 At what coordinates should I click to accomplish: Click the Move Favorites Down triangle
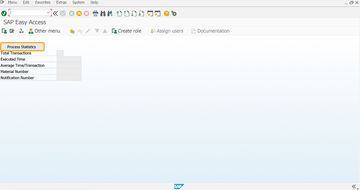point(97,31)
